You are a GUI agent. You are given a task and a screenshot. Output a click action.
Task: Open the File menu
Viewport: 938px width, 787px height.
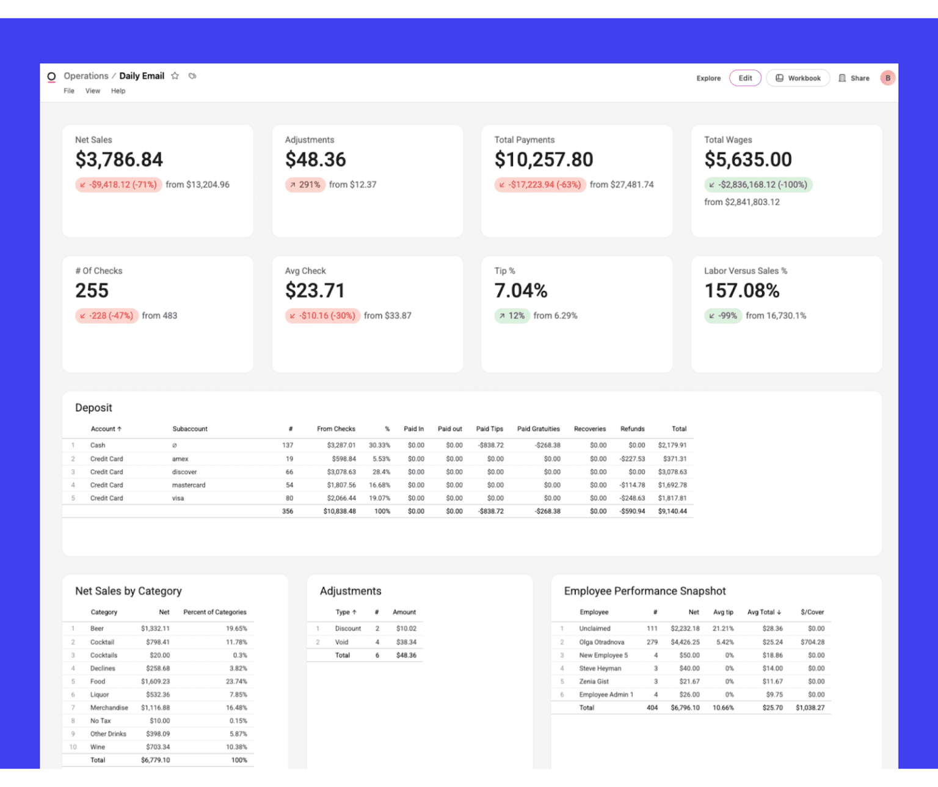[69, 91]
